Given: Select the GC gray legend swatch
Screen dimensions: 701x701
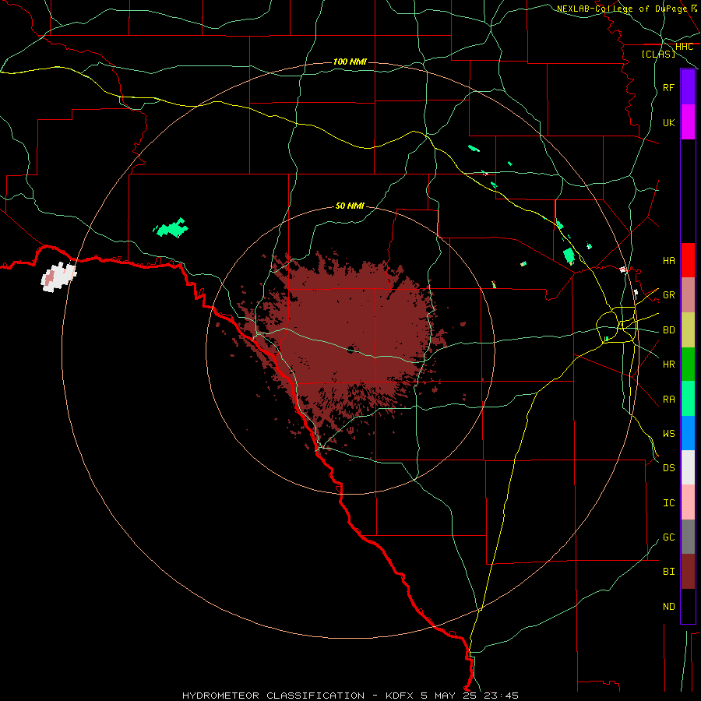Looking at the screenshot, I should point(688,537).
